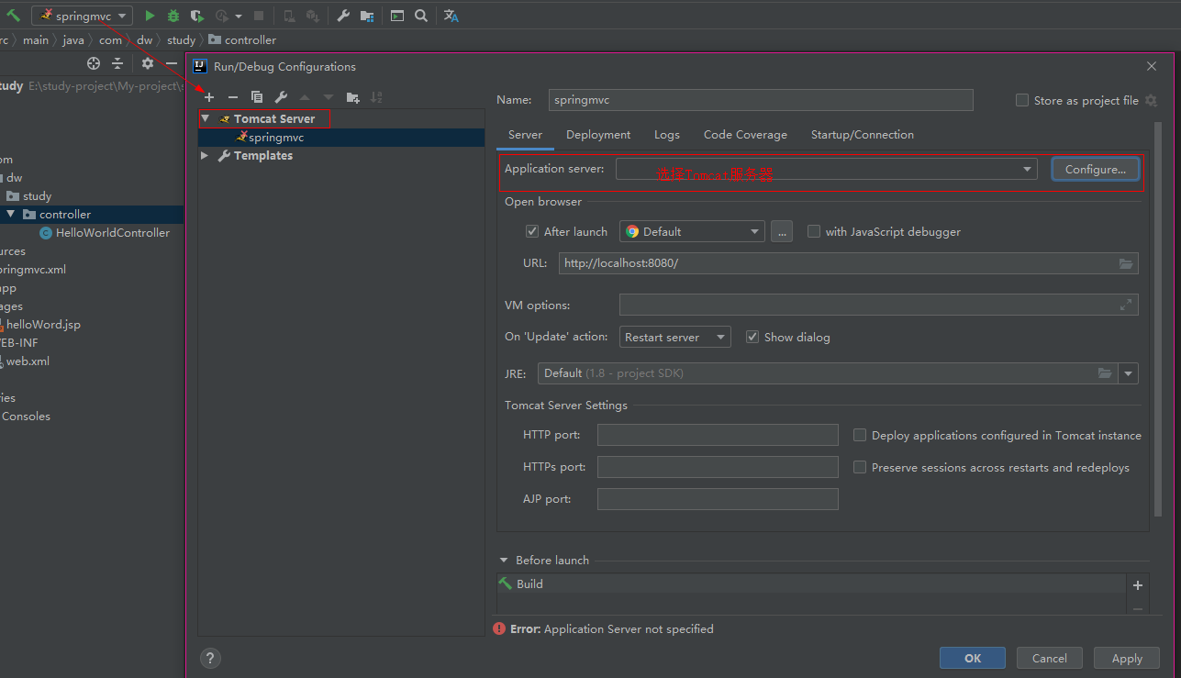Image resolution: width=1181 pixels, height=678 pixels.
Task: Open the JRE dropdown arrow
Action: pyautogui.click(x=1129, y=373)
